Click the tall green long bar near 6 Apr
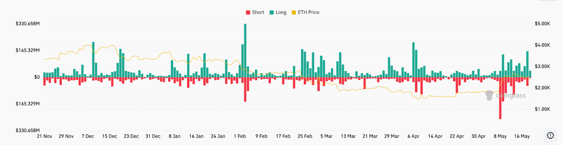 (413, 60)
